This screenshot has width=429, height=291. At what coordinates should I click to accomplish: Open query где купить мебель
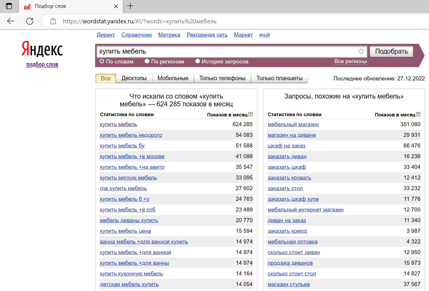[x=123, y=188]
